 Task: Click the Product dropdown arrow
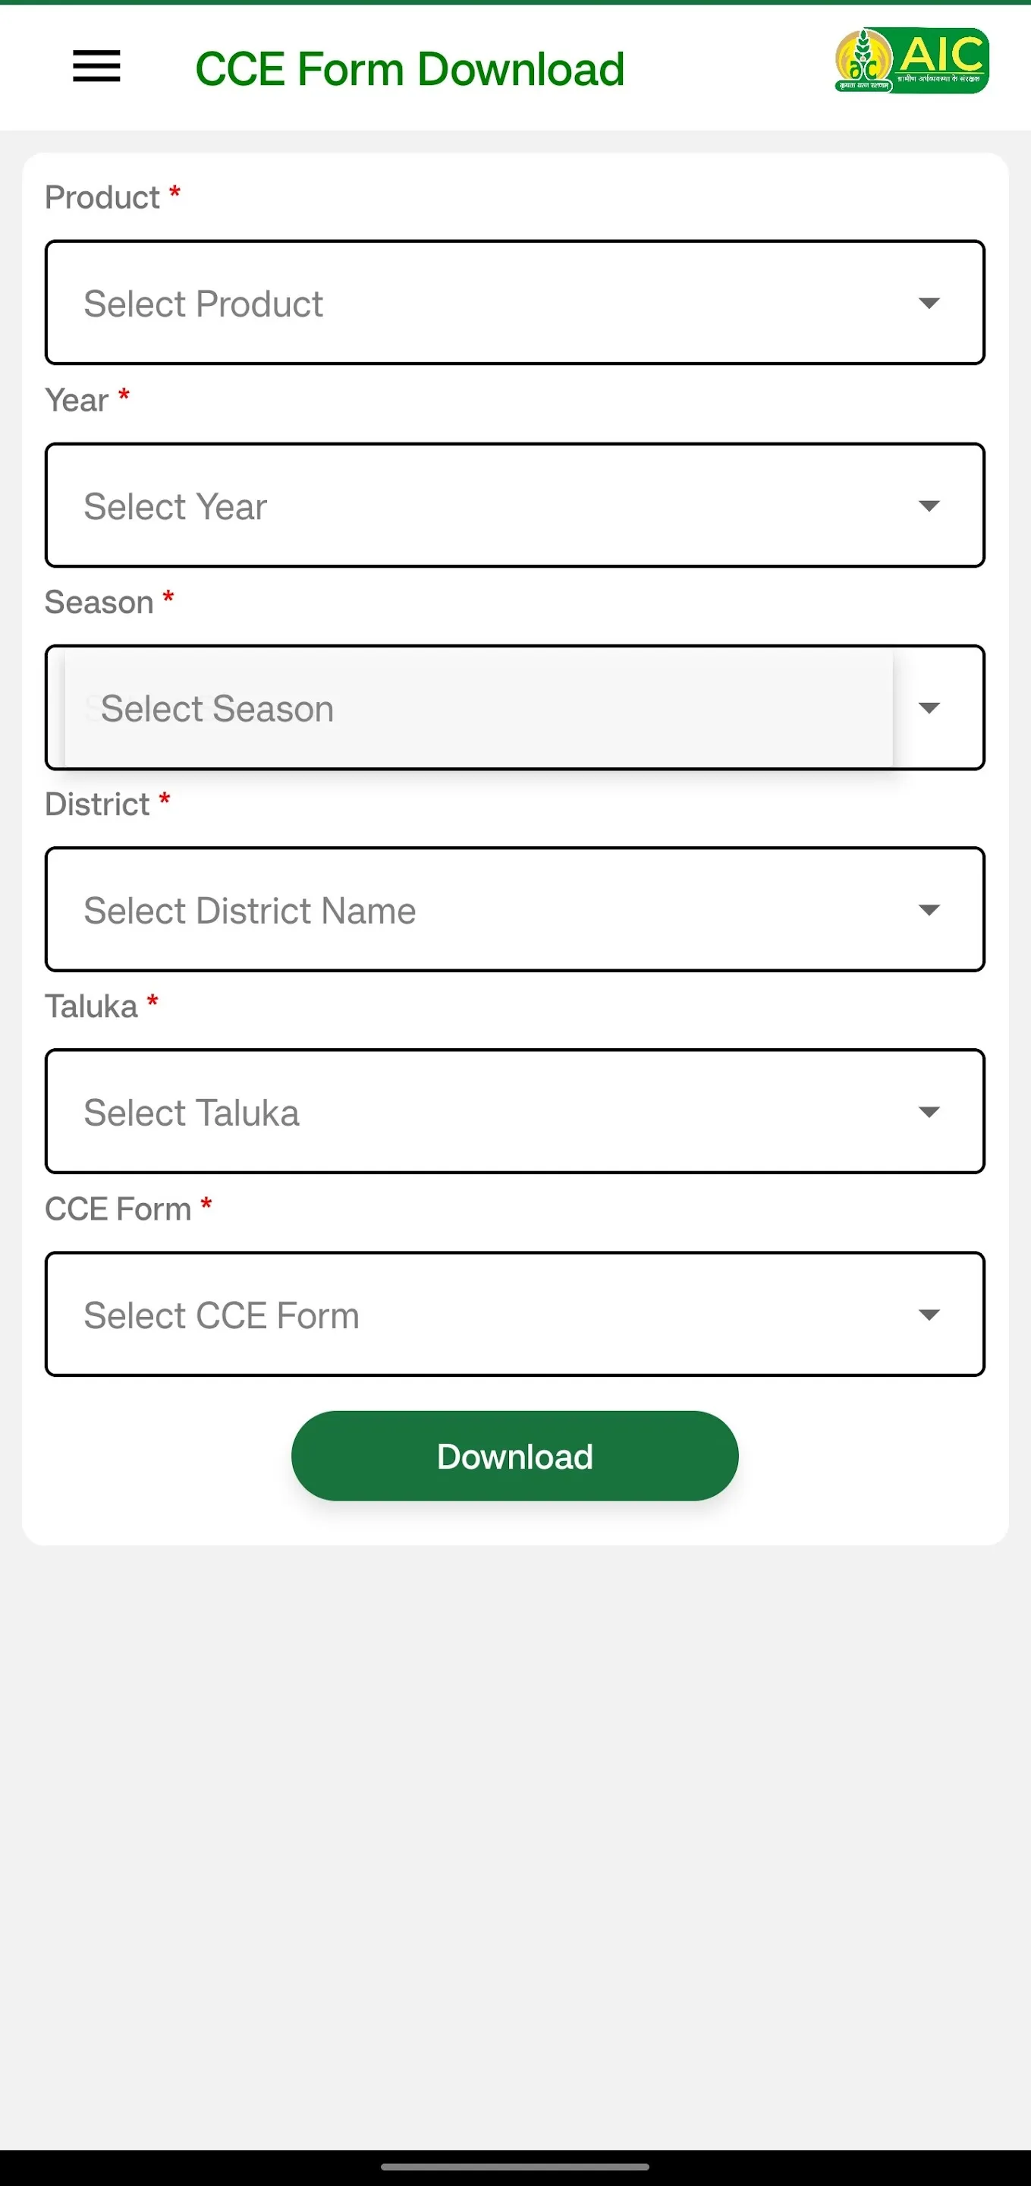pyautogui.click(x=929, y=304)
